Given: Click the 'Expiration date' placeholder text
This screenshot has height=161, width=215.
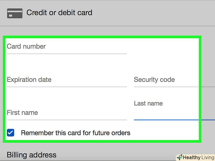Looking at the screenshot, I should (x=29, y=80).
